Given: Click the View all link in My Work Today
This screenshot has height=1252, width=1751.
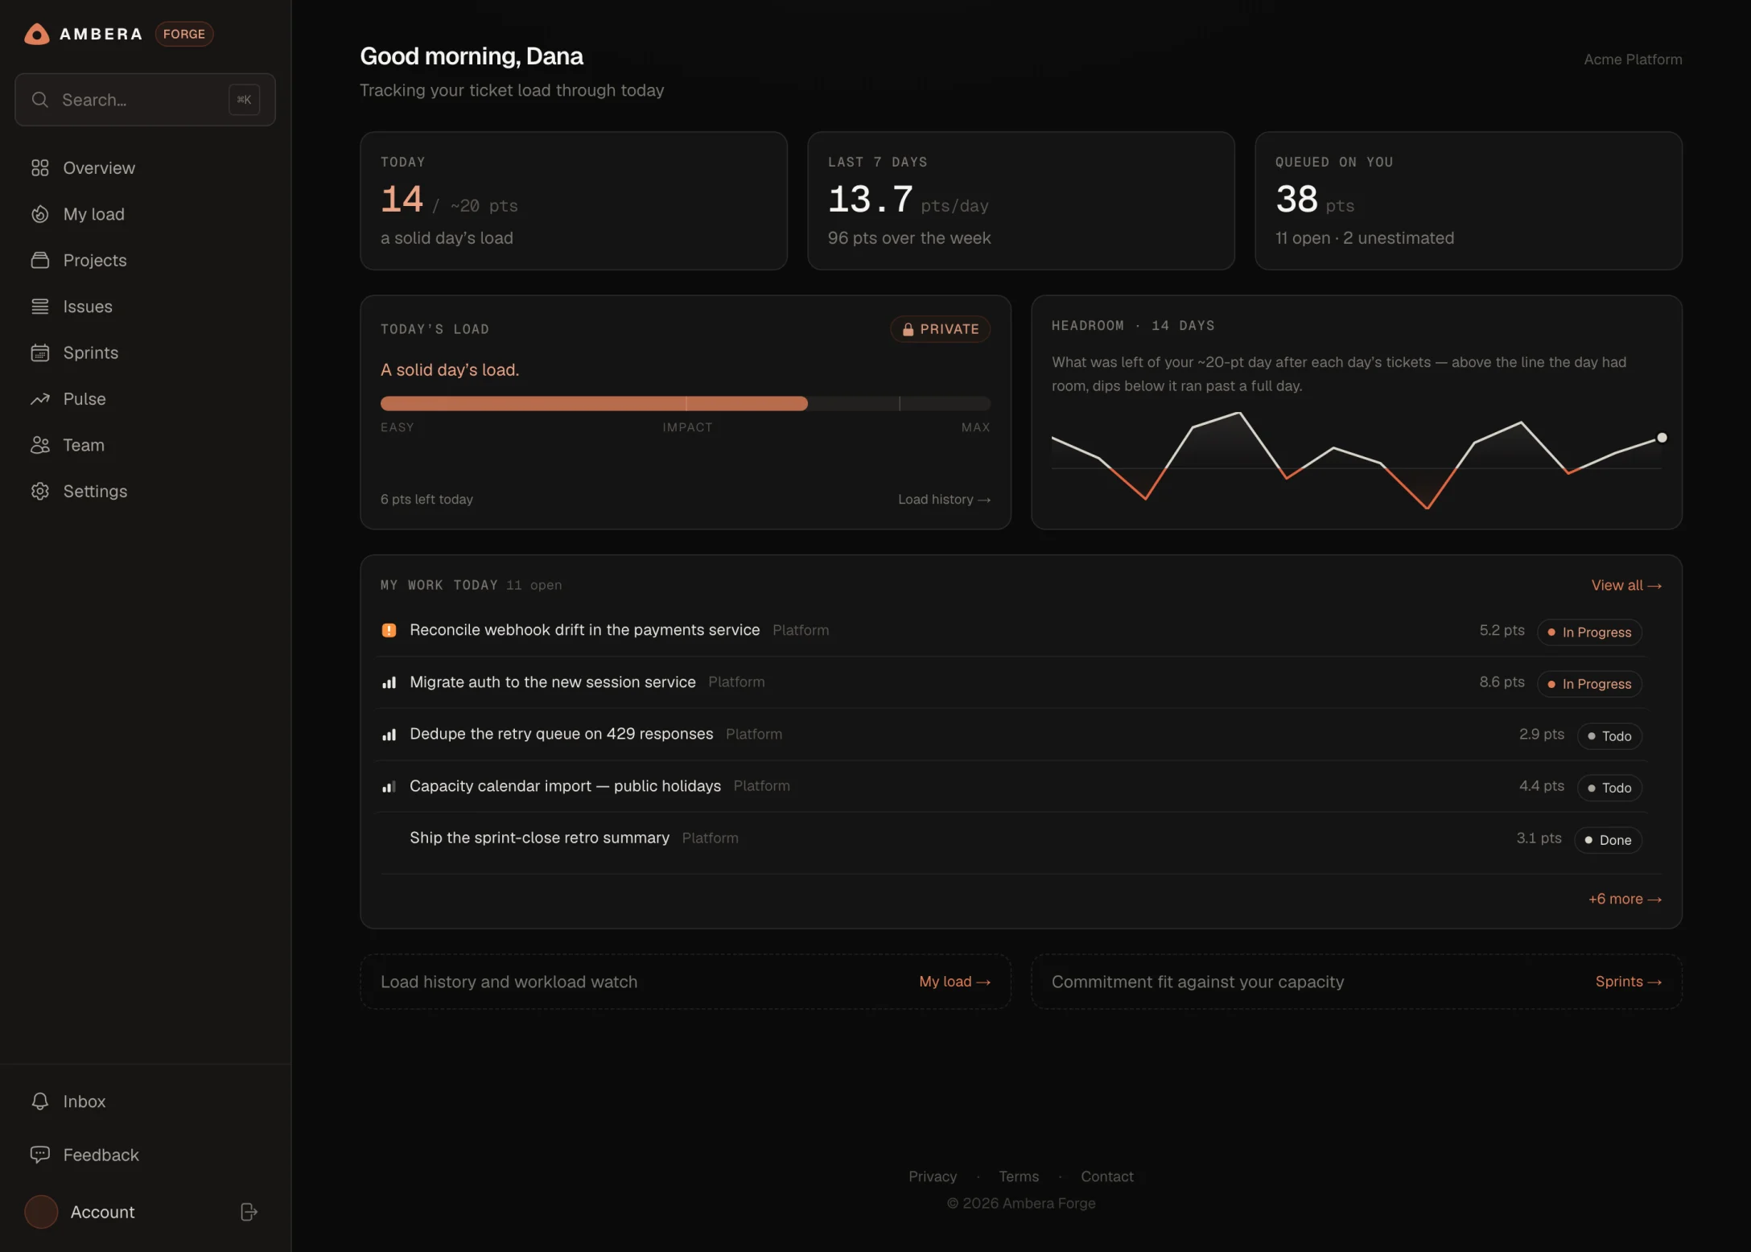Looking at the screenshot, I should point(1626,585).
